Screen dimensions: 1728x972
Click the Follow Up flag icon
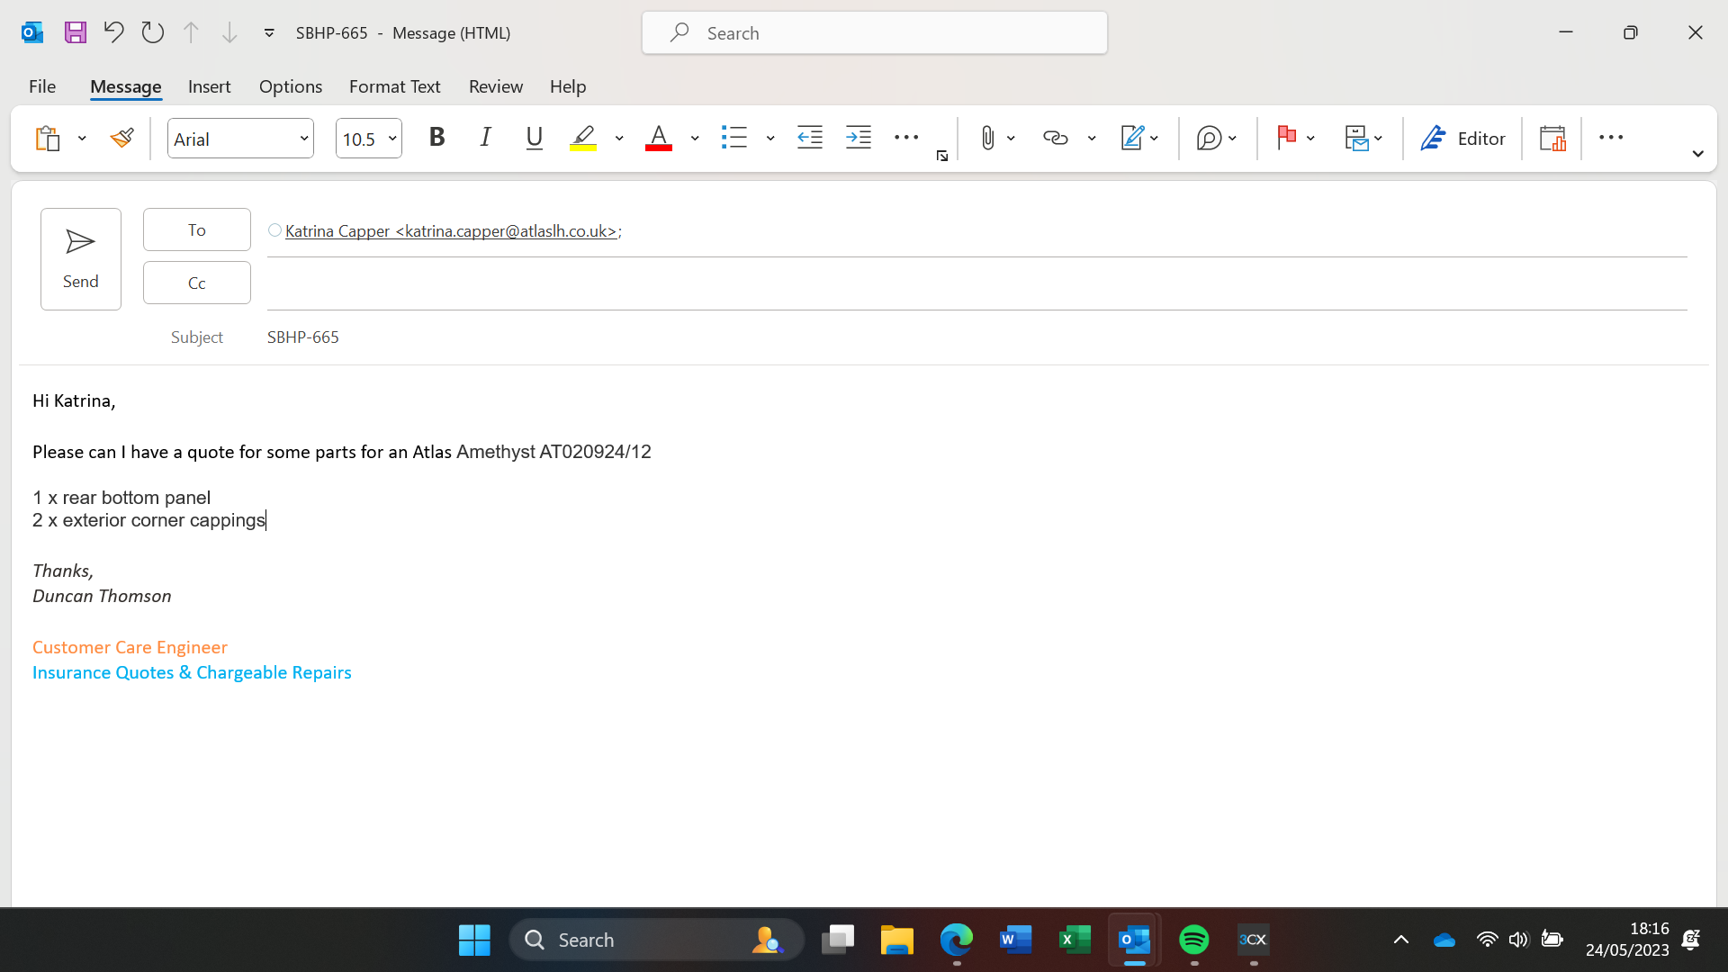click(x=1286, y=138)
